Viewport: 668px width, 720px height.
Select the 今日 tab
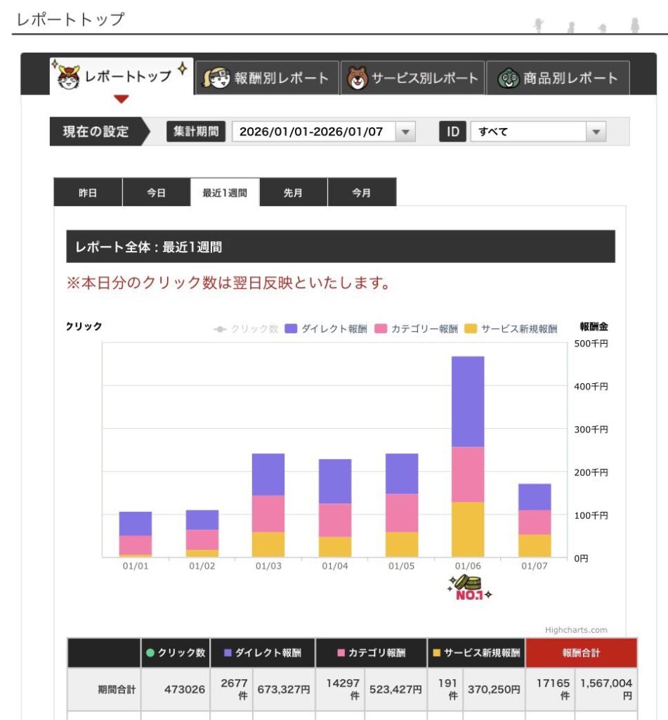pyautogui.click(x=156, y=193)
